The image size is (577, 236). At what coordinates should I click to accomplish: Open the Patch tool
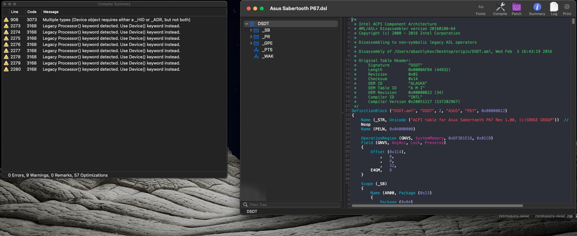tap(516, 9)
